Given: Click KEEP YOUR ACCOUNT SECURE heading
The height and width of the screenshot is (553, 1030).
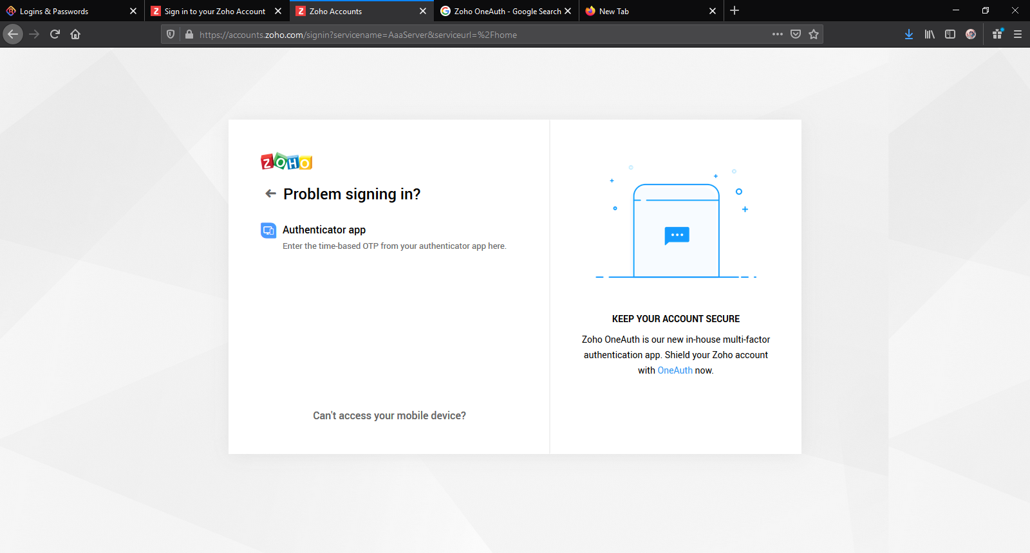Looking at the screenshot, I should pos(676,319).
